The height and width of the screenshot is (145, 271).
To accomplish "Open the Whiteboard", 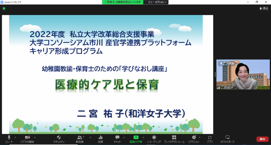I will click(228, 139).
